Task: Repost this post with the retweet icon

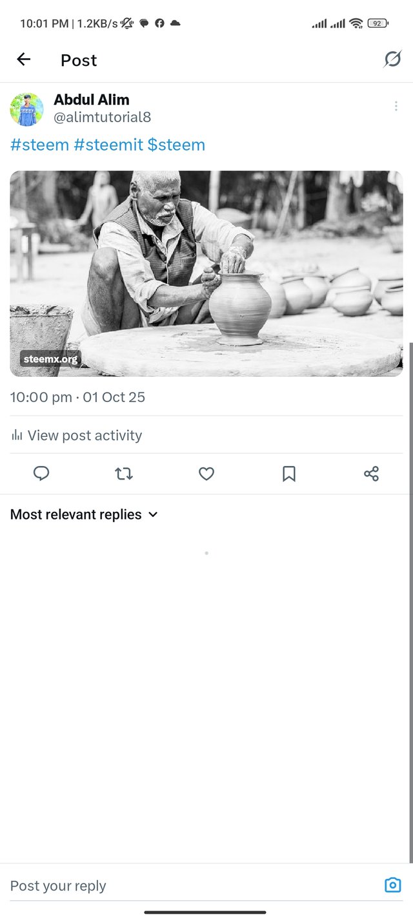Action: tap(124, 474)
